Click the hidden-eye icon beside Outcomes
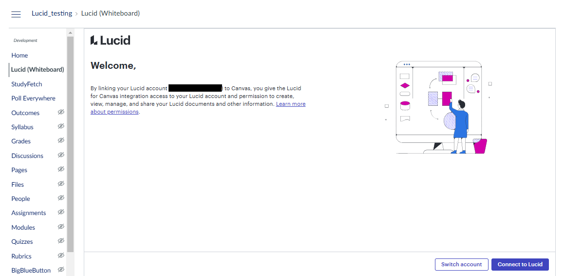The height and width of the screenshot is (276, 564). (x=61, y=112)
